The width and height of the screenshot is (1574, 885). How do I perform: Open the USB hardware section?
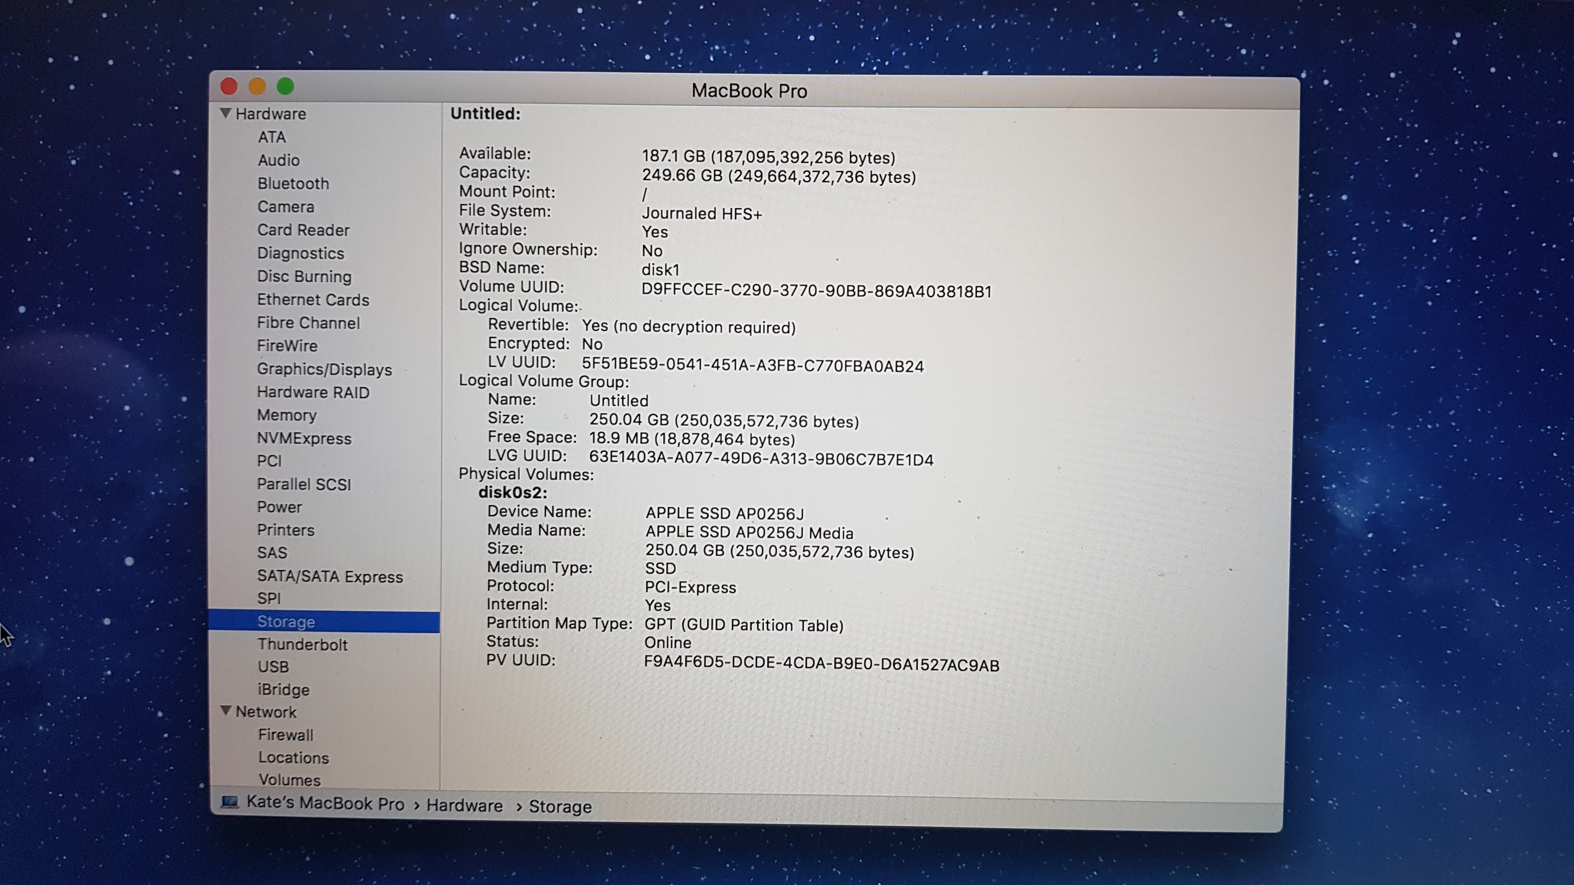pos(273,667)
